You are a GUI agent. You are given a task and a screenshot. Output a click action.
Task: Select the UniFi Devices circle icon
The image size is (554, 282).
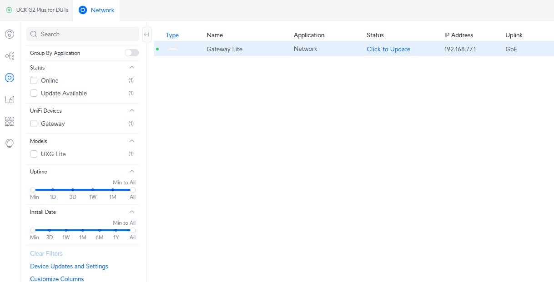point(10,78)
